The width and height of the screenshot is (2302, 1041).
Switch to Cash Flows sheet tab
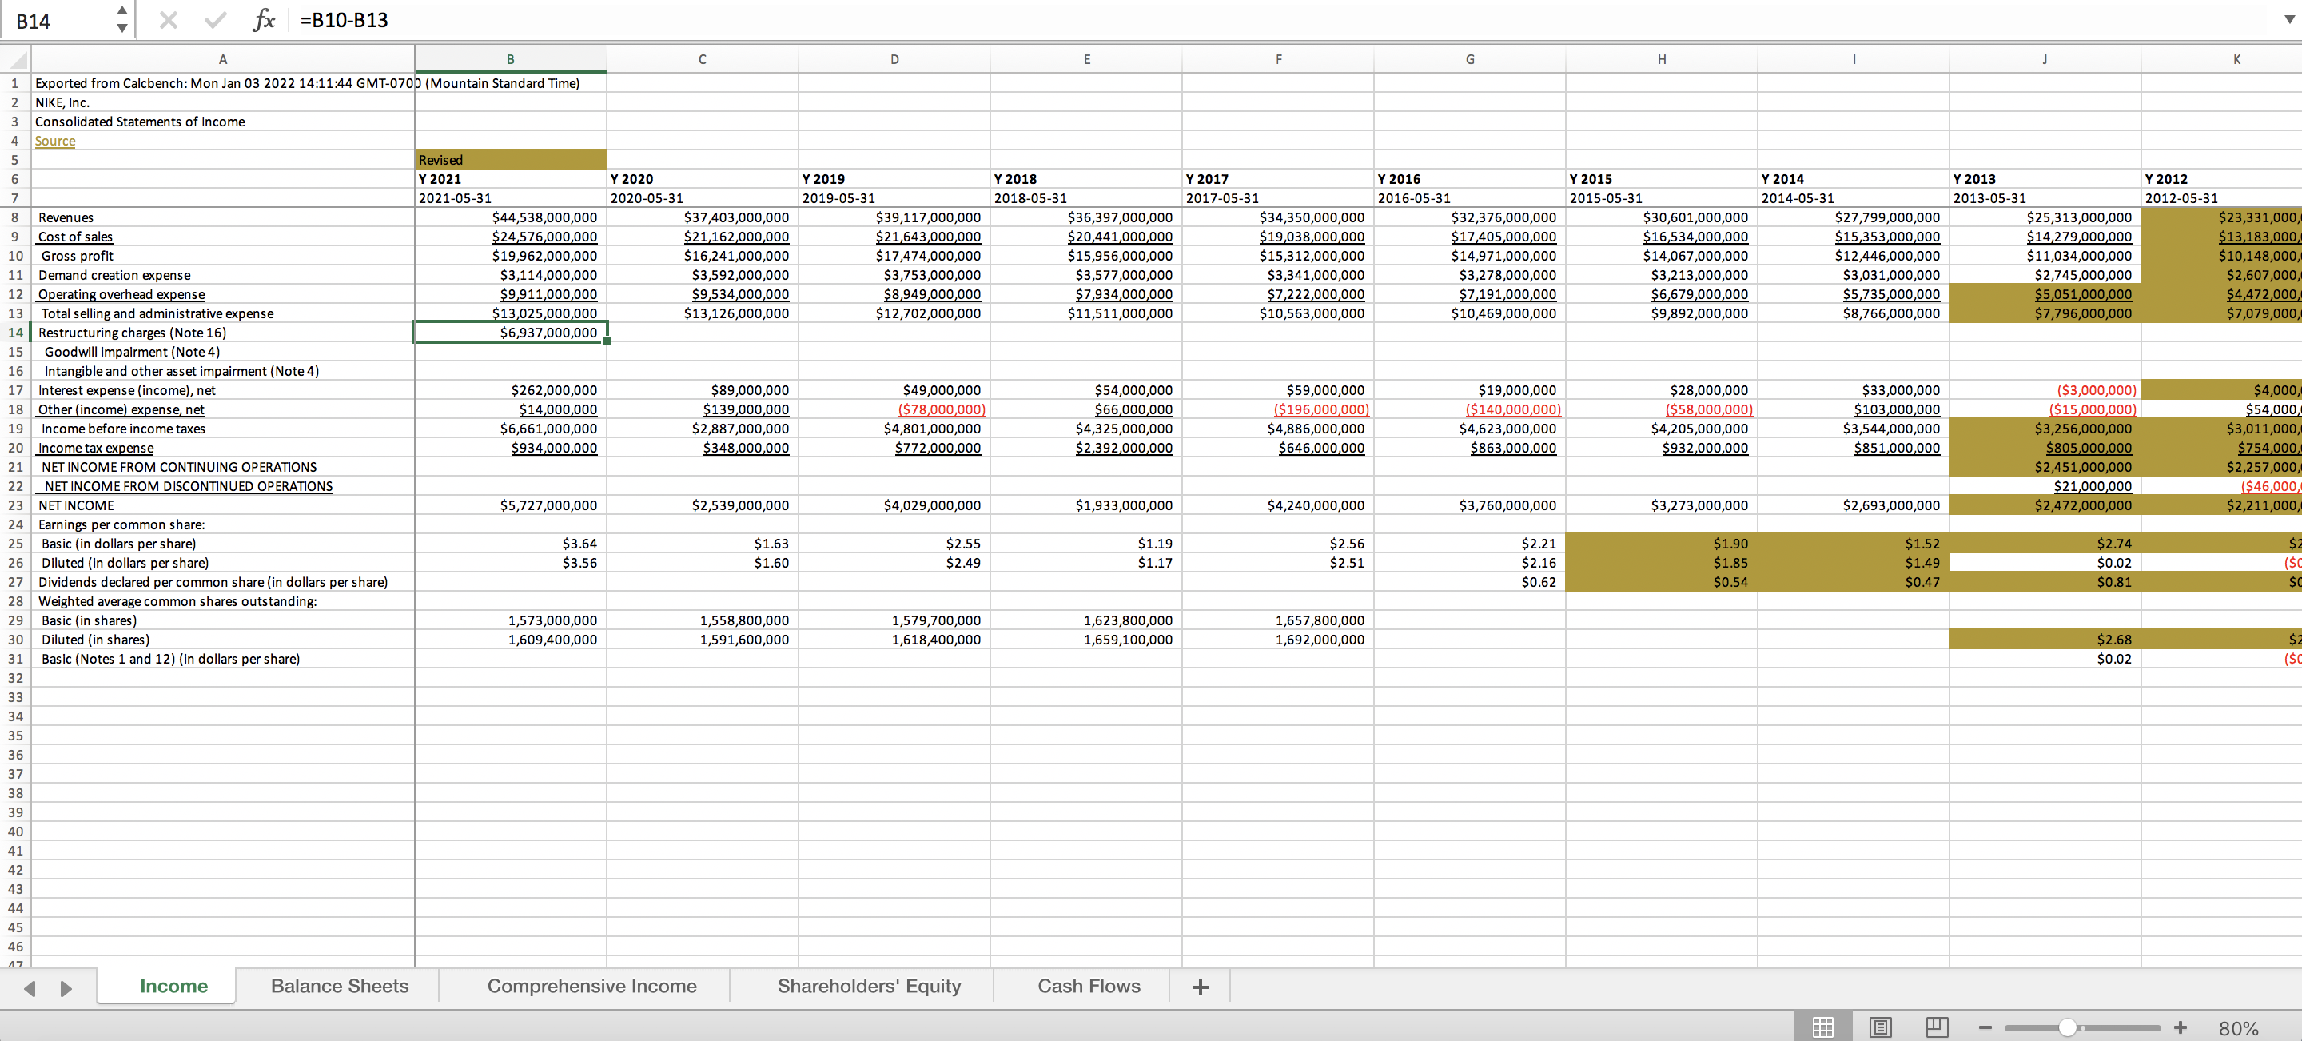pyautogui.click(x=1089, y=986)
